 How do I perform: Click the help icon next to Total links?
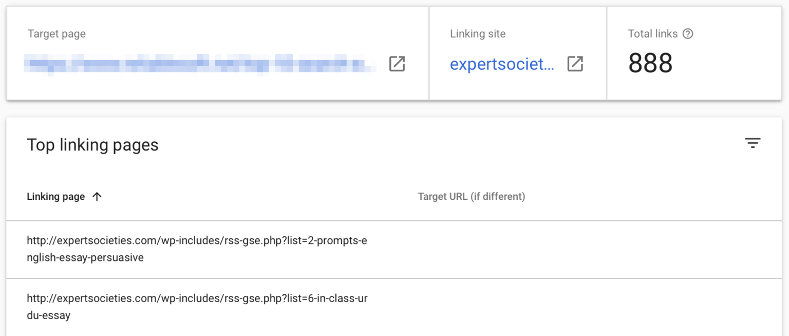(688, 33)
